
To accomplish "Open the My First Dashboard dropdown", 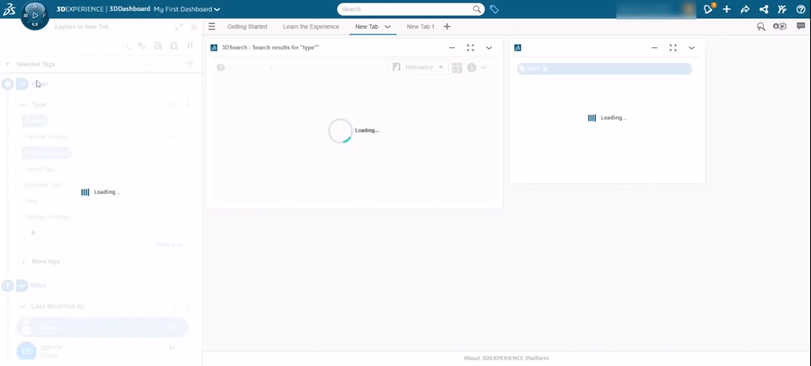I will (x=187, y=9).
